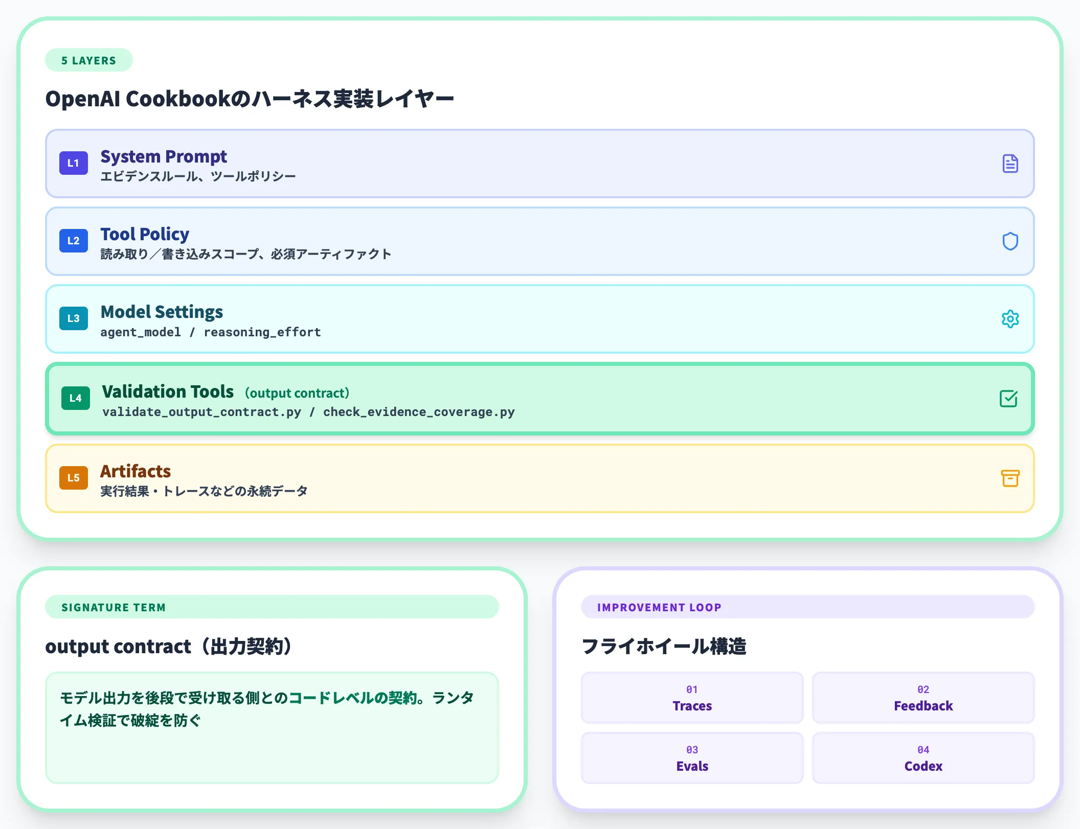The height and width of the screenshot is (829, 1080).
Task: Click the Validation Tools title
Action: tap(168, 392)
